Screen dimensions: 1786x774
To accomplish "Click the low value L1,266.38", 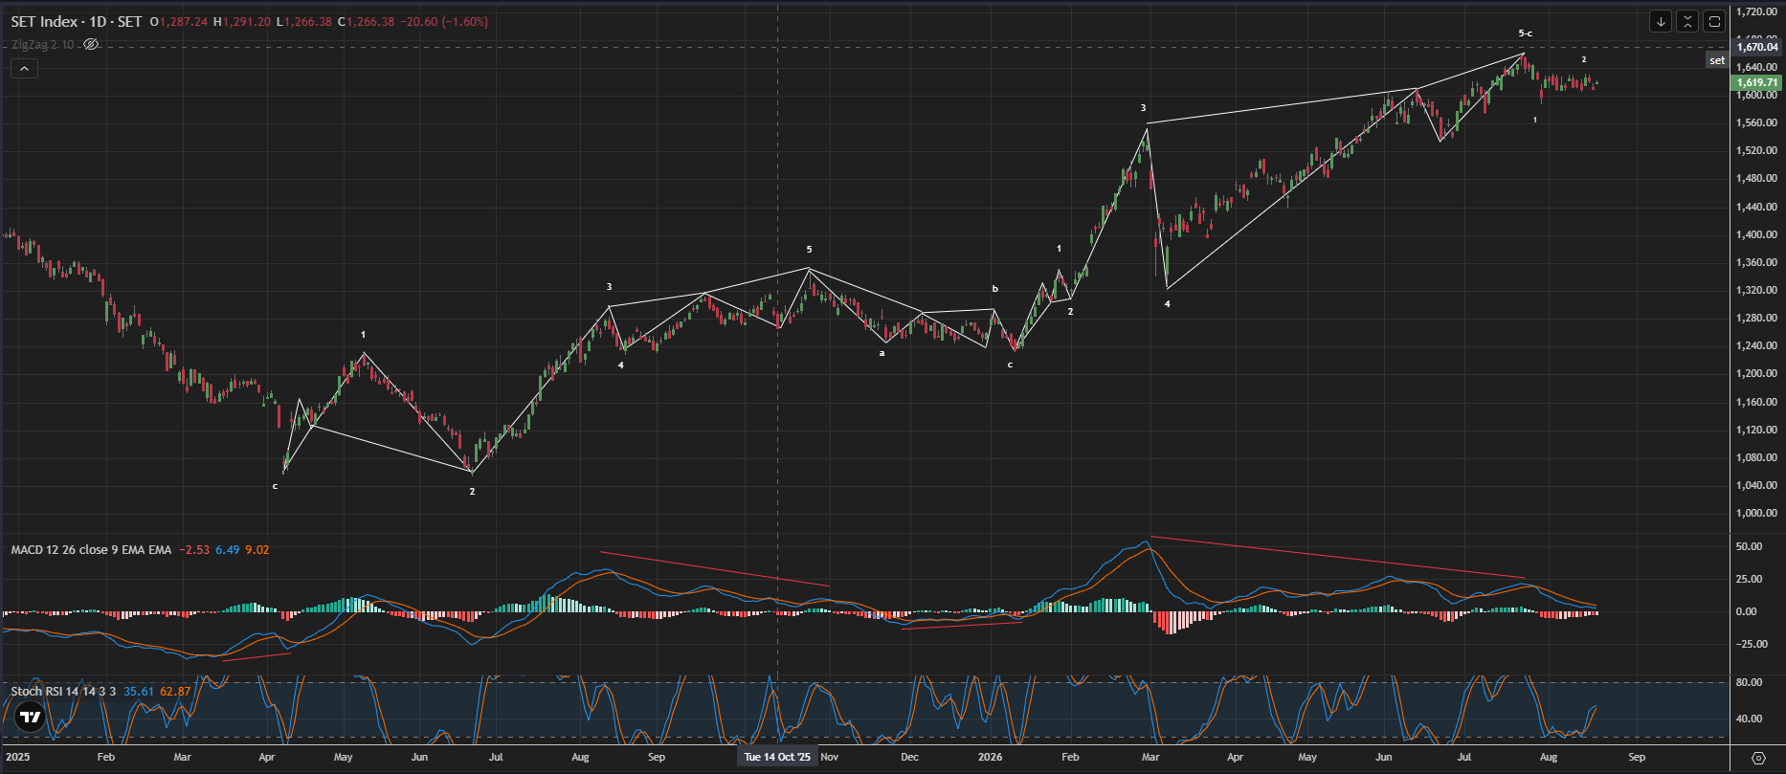I will point(303,21).
